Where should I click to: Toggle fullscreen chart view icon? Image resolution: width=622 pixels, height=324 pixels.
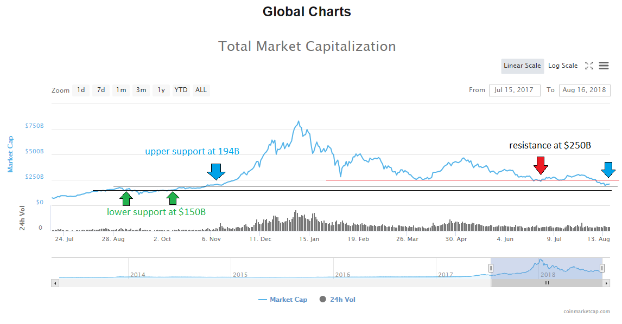point(589,66)
